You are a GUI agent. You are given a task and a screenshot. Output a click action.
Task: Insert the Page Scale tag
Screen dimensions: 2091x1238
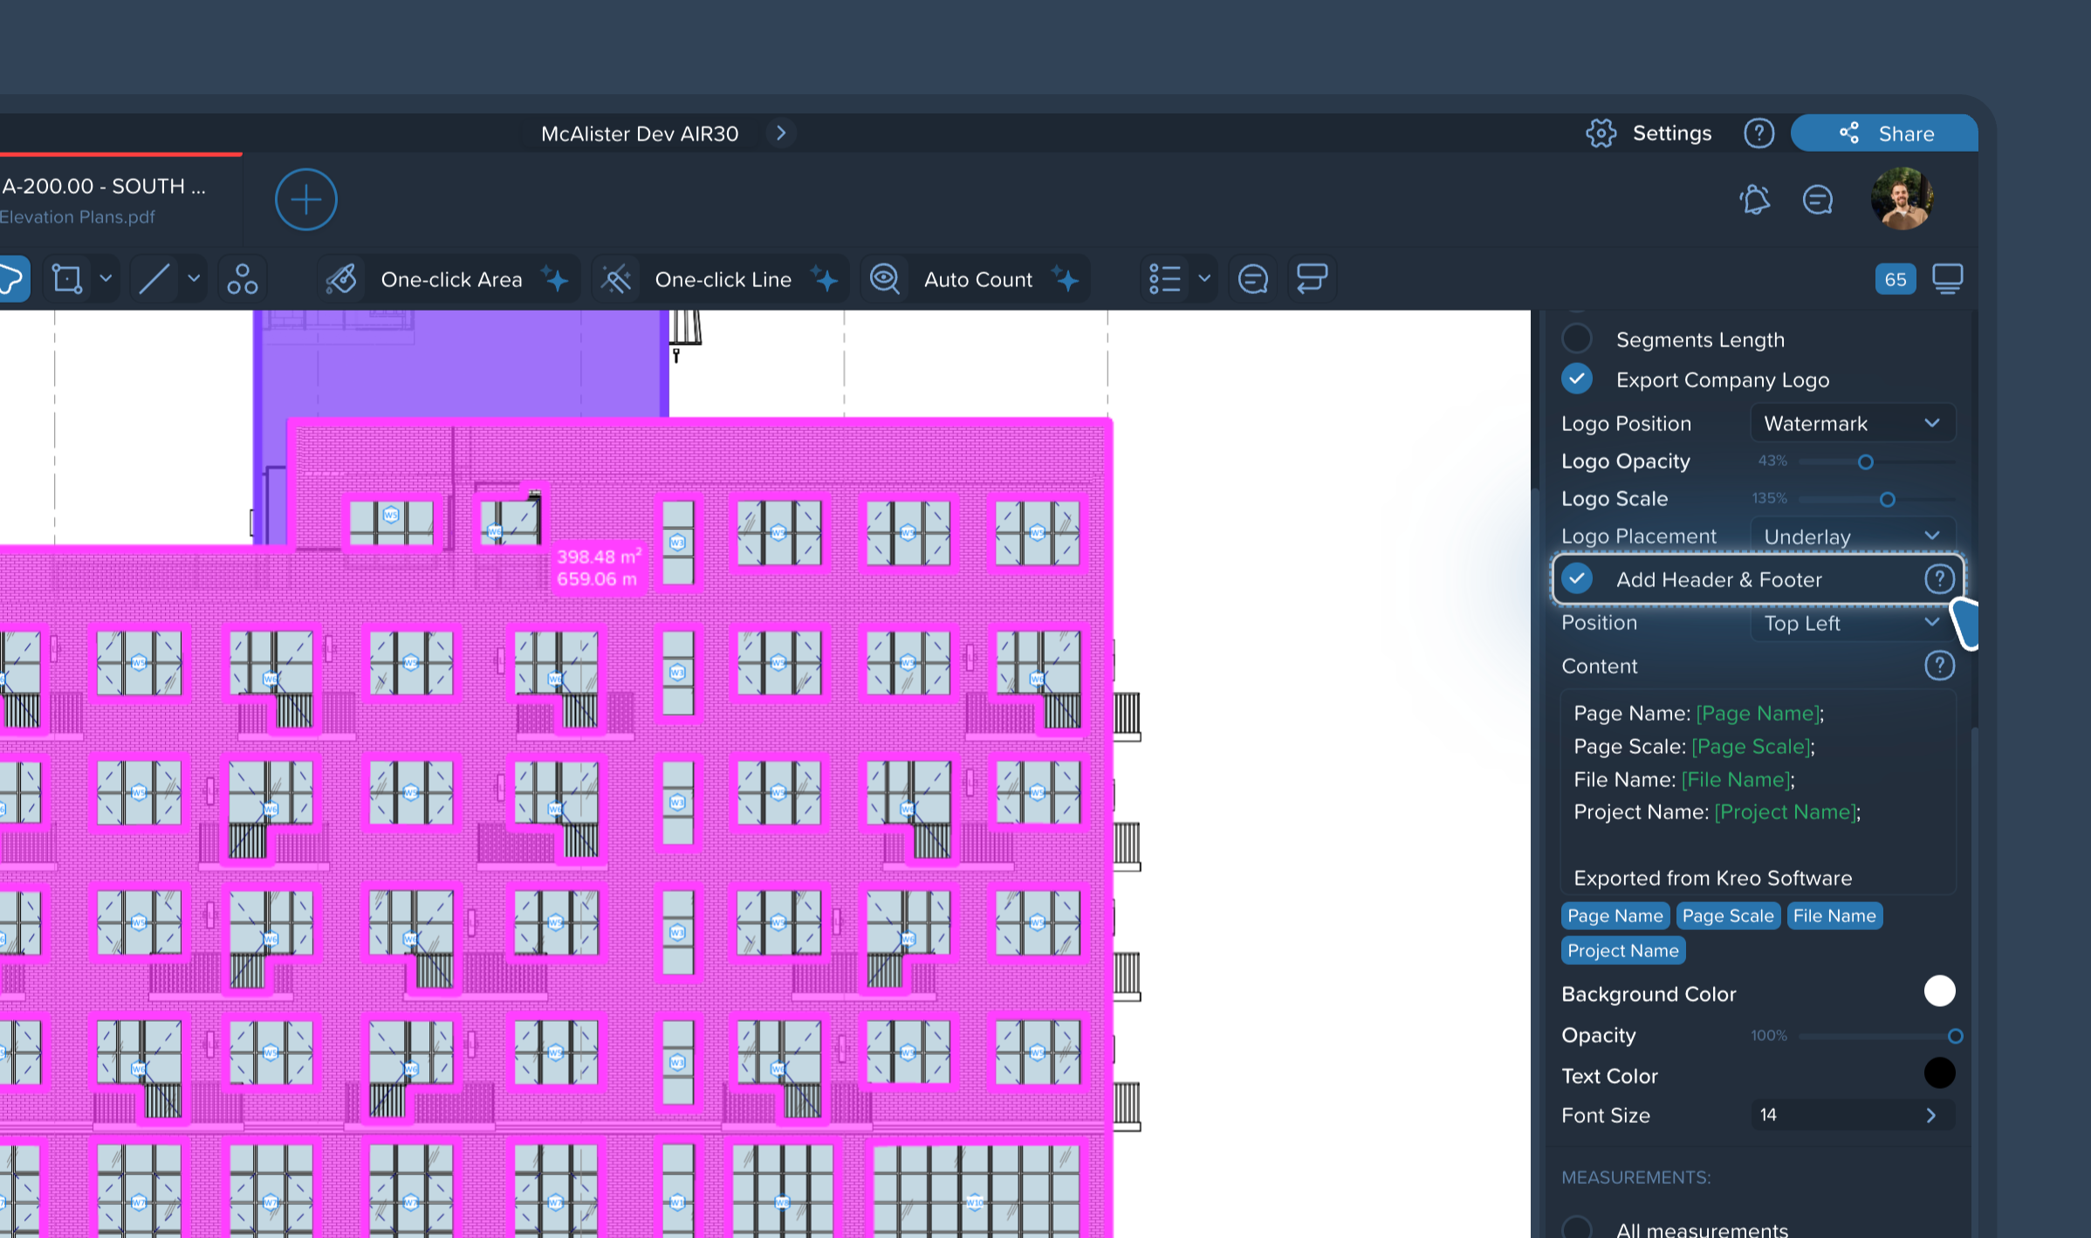tap(1727, 916)
